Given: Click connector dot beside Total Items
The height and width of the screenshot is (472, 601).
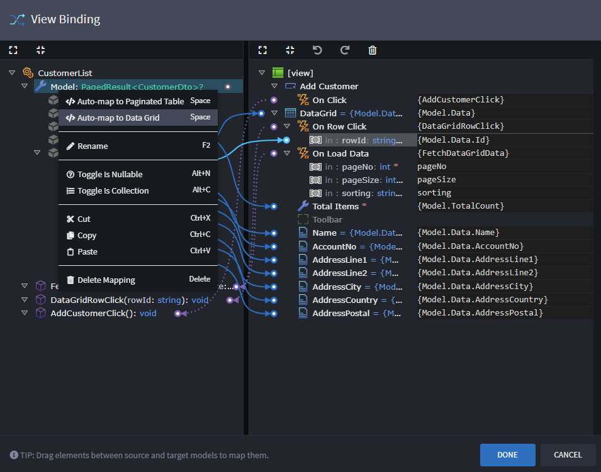Looking at the screenshot, I should (274, 206).
